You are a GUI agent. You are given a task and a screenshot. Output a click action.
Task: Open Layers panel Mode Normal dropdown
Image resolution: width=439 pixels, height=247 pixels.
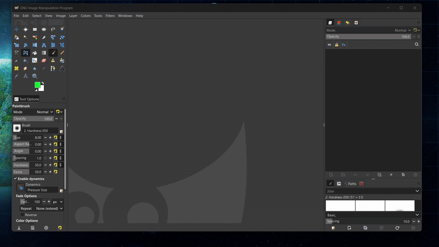tap(369, 30)
